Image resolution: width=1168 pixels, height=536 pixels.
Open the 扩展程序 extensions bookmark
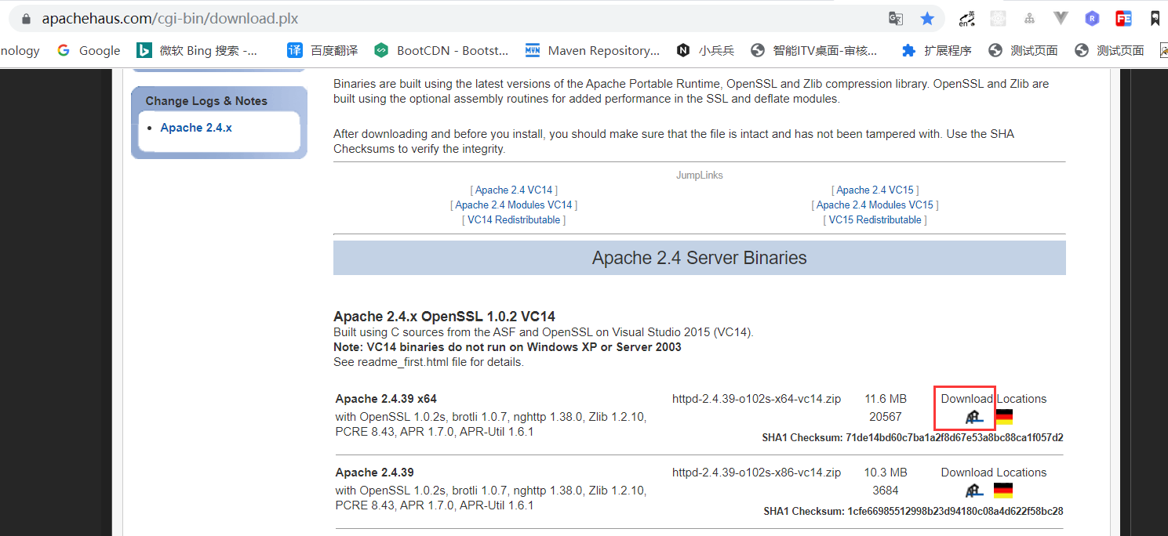(x=937, y=50)
